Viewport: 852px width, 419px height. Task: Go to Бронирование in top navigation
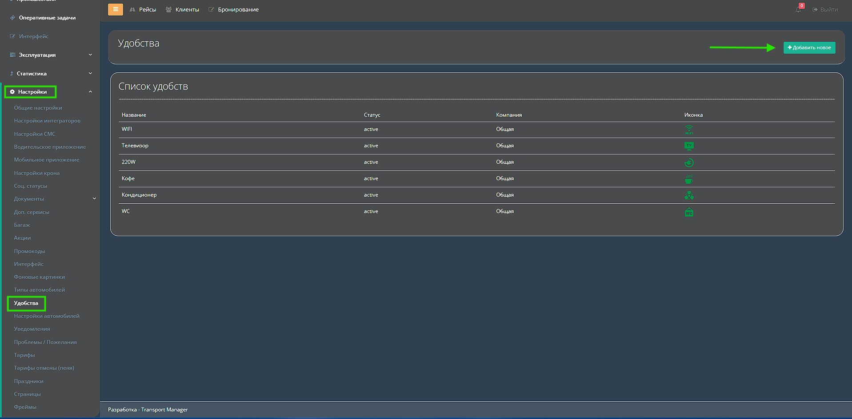[234, 10]
